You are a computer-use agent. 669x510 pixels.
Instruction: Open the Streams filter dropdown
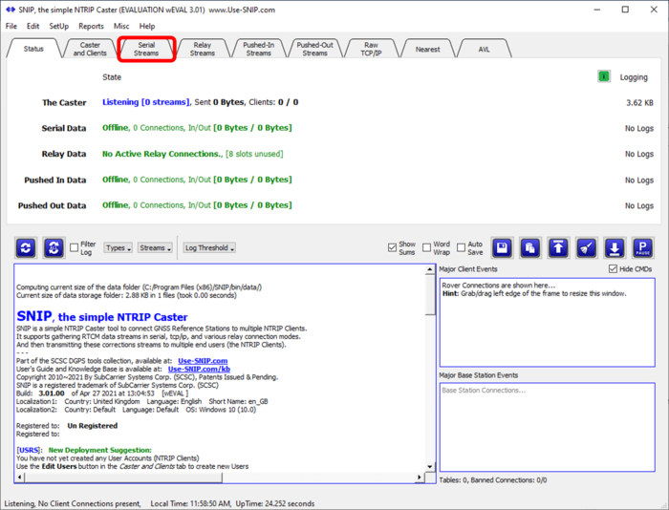[155, 247]
